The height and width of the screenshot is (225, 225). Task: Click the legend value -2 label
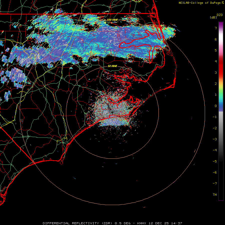pos(215,128)
